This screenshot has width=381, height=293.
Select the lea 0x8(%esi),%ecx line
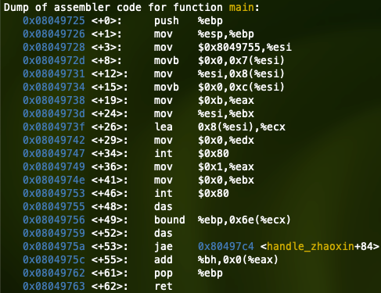point(220,127)
